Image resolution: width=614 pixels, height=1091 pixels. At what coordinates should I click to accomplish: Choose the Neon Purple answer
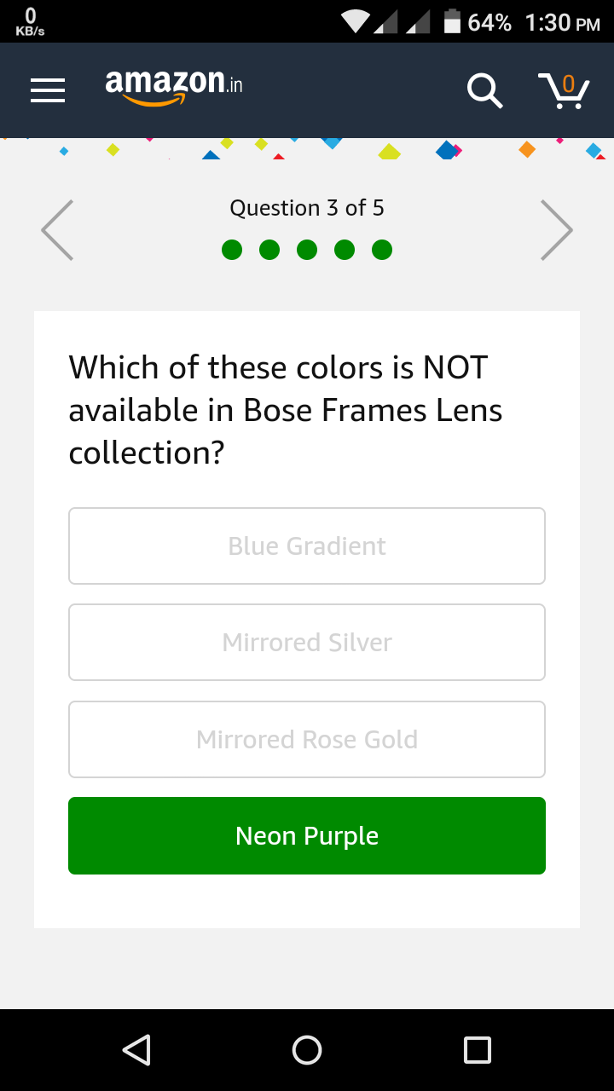coord(307,836)
